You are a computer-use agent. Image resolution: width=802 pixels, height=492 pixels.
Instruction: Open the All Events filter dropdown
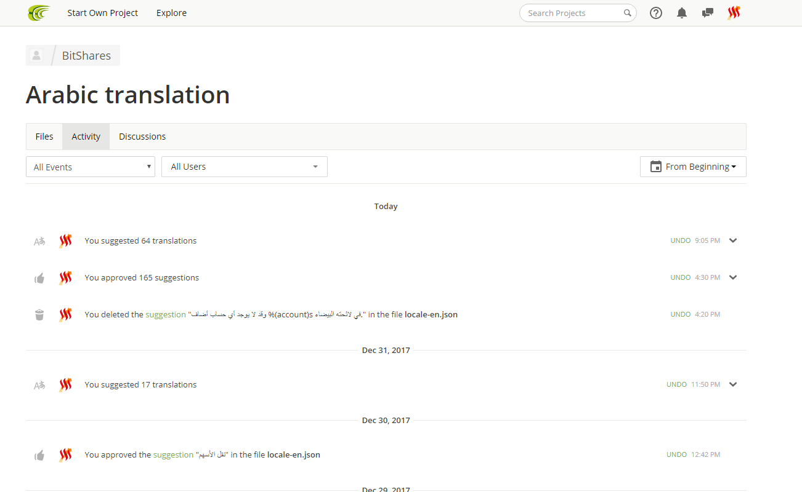[91, 167]
